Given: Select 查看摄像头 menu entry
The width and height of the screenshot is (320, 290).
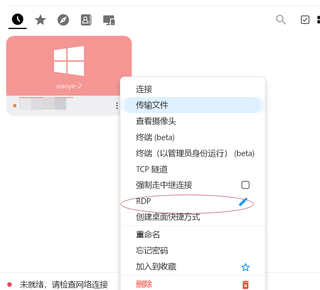Looking at the screenshot, I should (x=193, y=121).
